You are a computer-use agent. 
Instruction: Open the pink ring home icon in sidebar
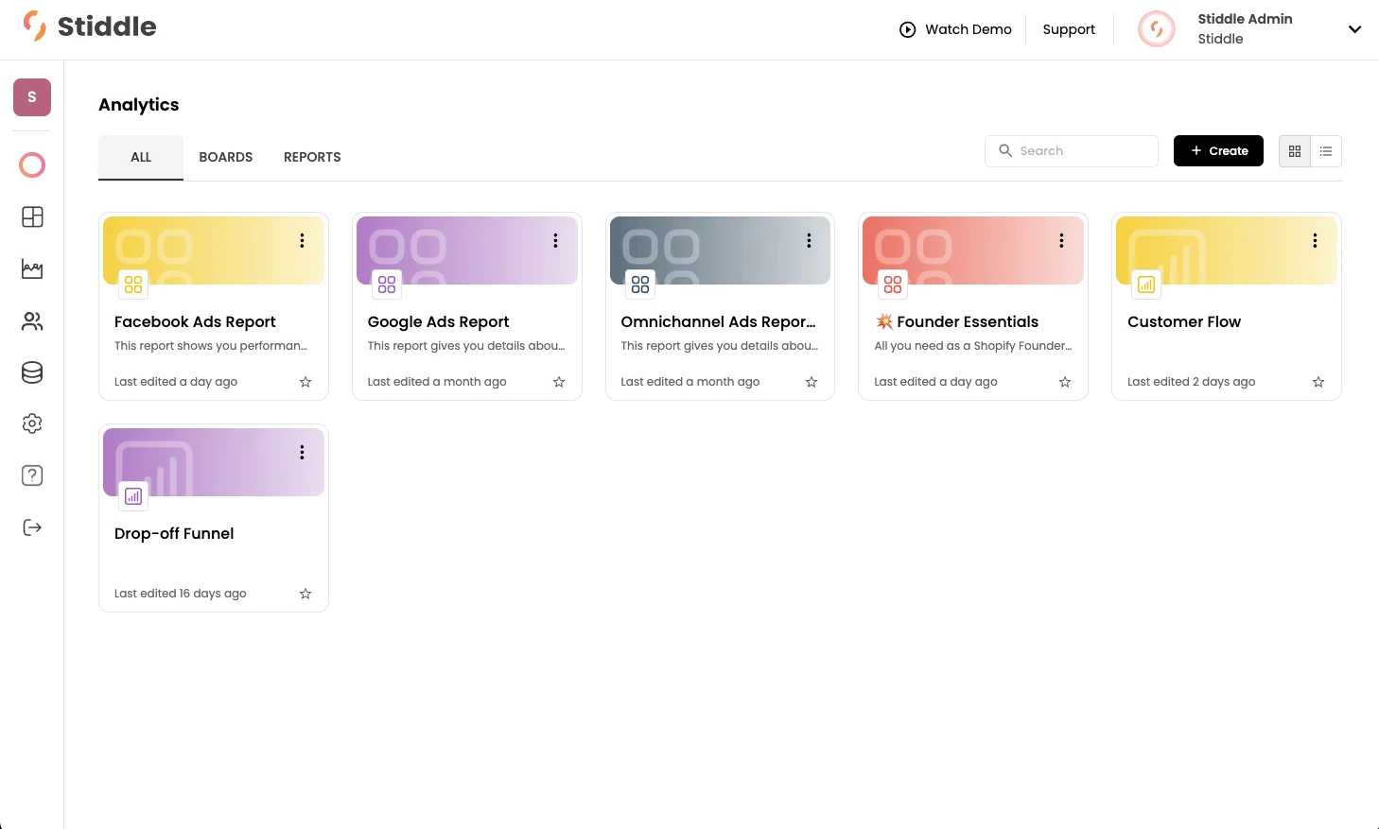pos(32,165)
